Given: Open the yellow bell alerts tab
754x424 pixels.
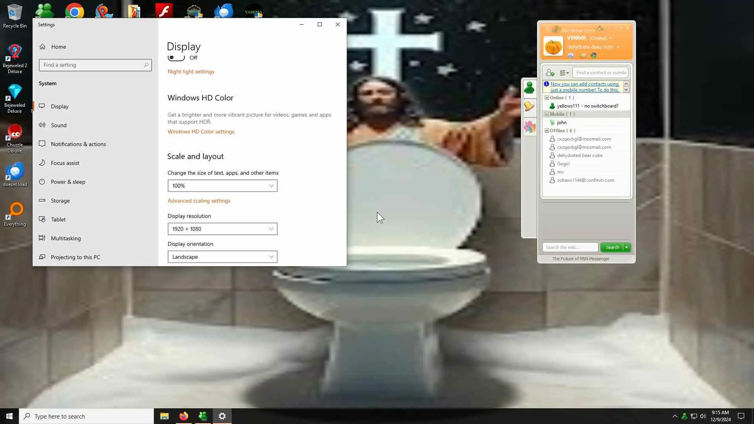Looking at the screenshot, I should [x=529, y=106].
